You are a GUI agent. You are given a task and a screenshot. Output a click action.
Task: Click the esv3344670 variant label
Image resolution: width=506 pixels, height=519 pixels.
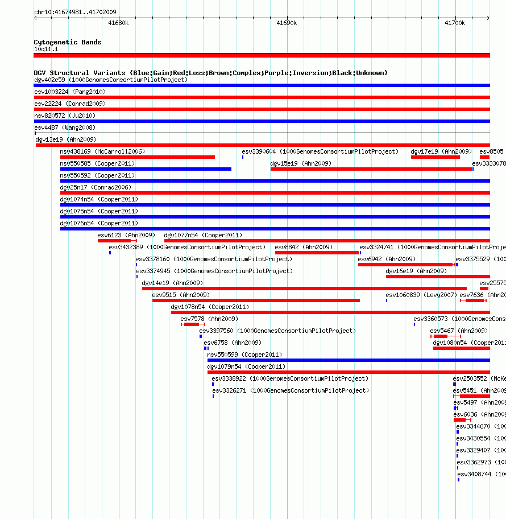click(x=481, y=426)
